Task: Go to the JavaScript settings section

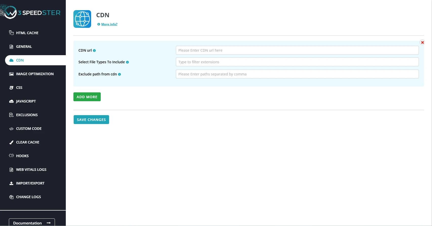Action: point(26,101)
